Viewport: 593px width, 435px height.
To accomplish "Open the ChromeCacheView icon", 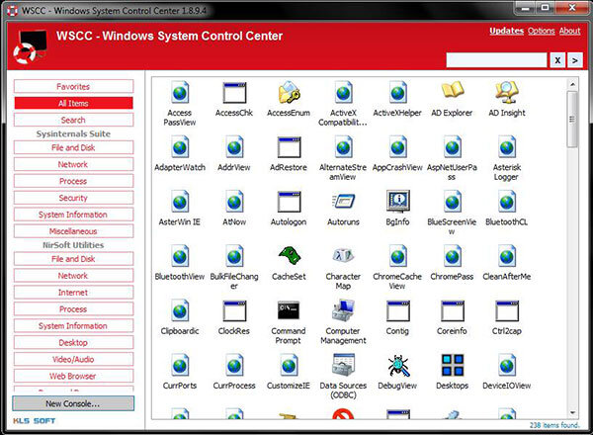I will pyautogui.click(x=398, y=256).
